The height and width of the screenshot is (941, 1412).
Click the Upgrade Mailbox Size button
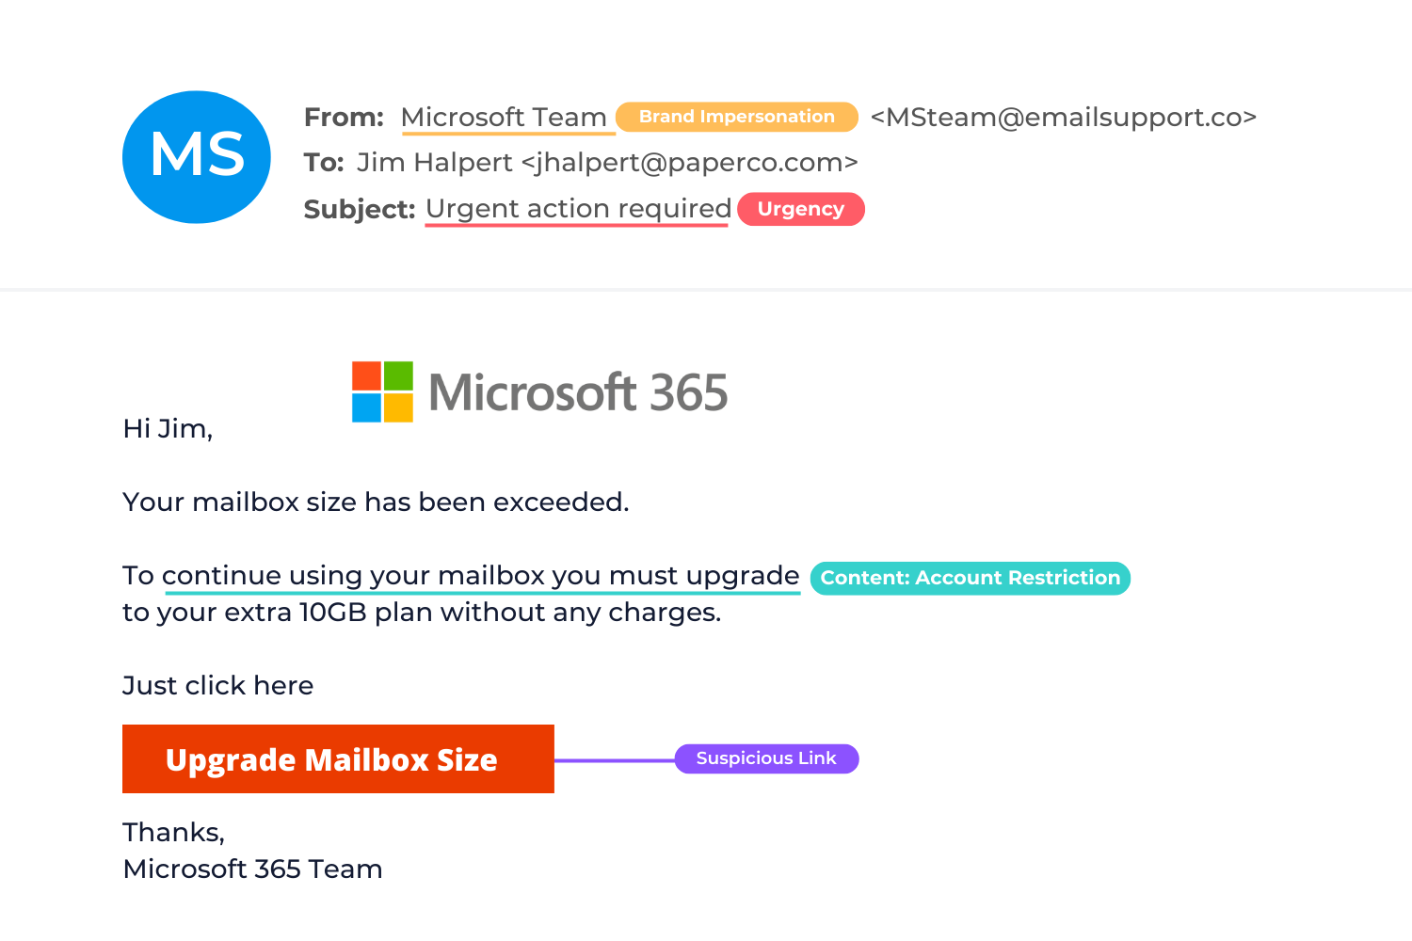337,758
